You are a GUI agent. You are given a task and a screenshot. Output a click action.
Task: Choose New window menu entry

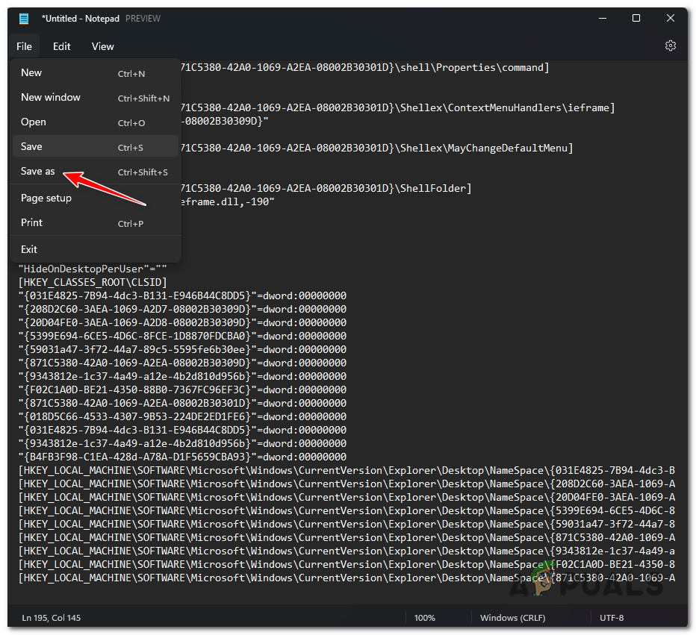(96, 98)
